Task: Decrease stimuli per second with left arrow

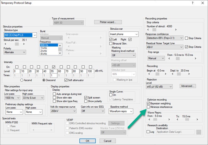Action: [5, 44]
